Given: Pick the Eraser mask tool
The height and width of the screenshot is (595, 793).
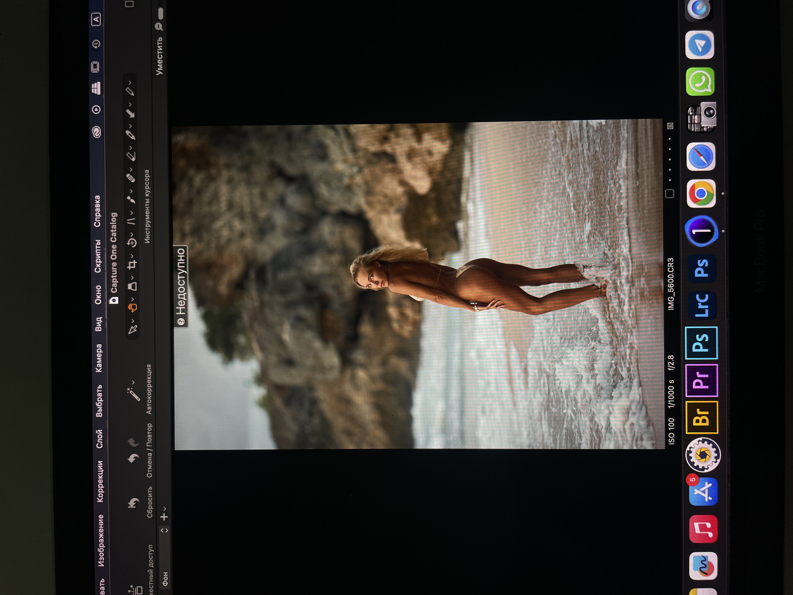Looking at the screenshot, I should (x=131, y=156).
